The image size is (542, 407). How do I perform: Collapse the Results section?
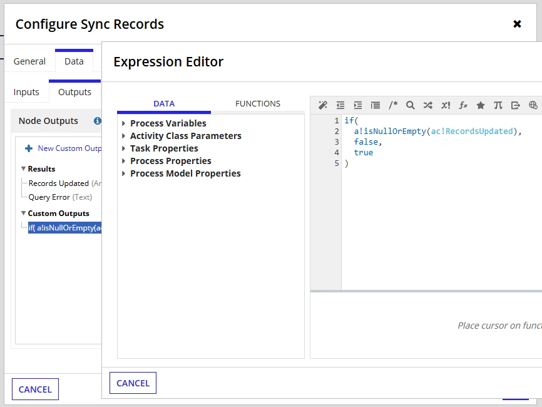[24, 168]
